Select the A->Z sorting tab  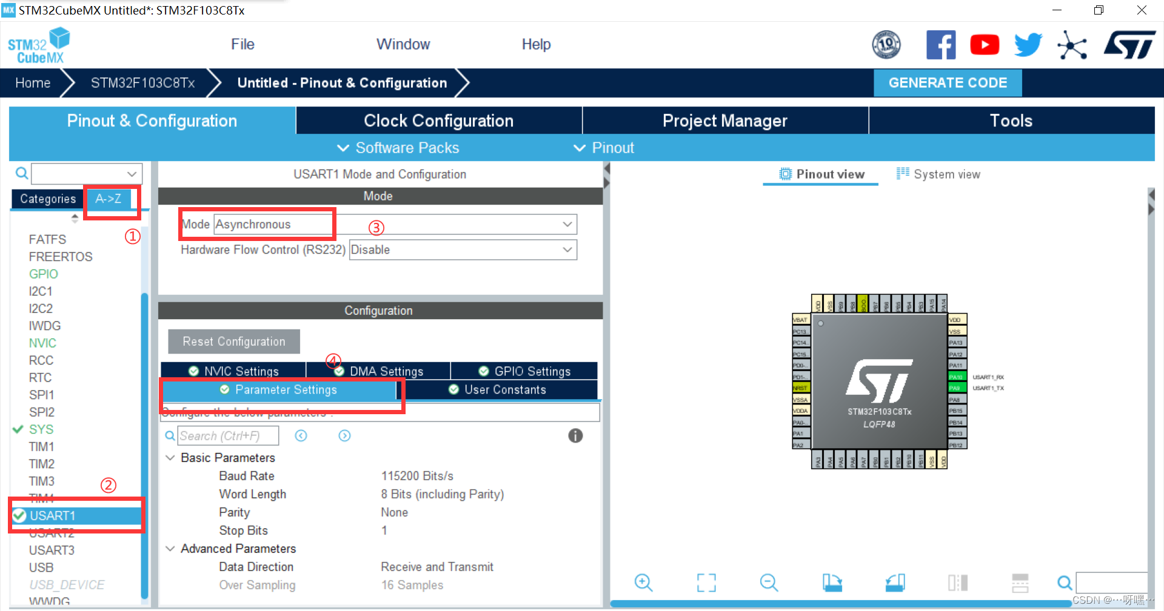coord(108,199)
